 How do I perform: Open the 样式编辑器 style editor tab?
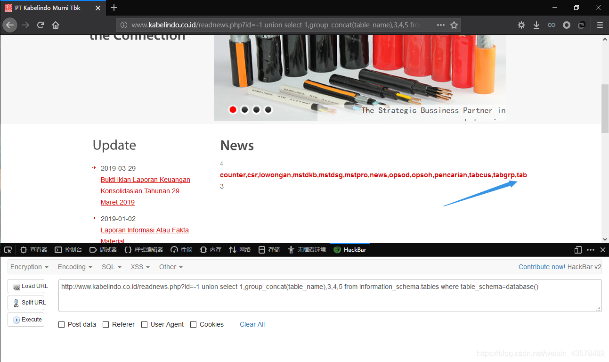[x=144, y=250]
